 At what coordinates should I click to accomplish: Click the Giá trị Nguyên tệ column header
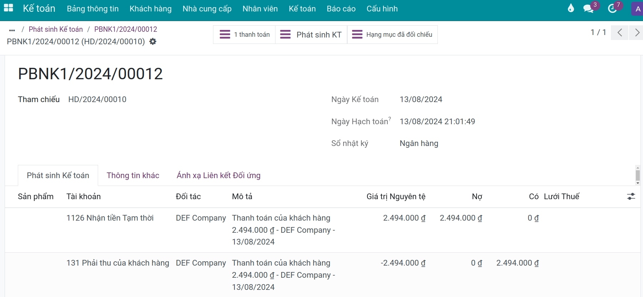coord(396,197)
